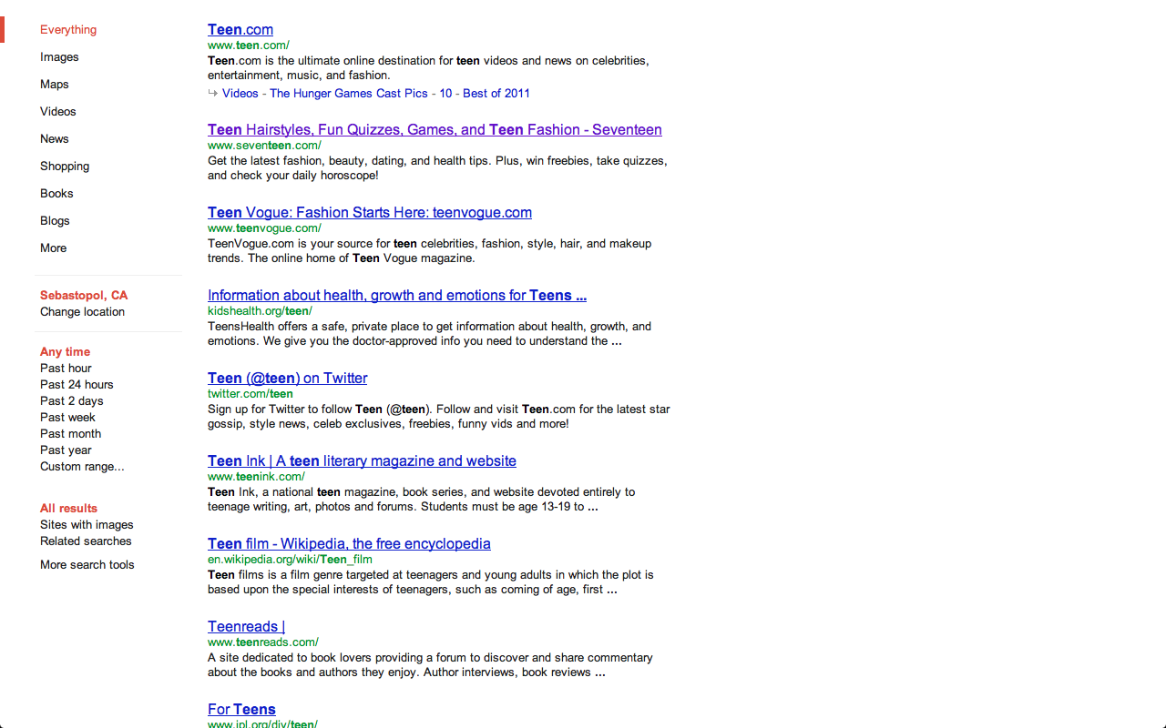Show Sites with images
This screenshot has height=728, width=1166.
(87, 525)
